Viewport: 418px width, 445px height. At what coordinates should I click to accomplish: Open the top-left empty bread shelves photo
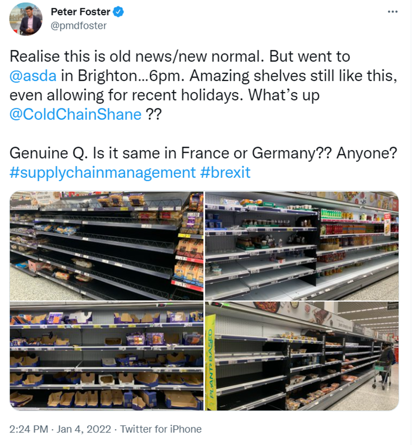click(x=106, y=245)
